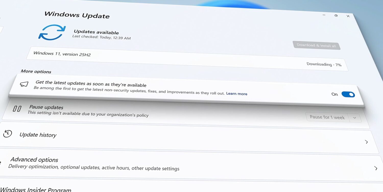Viewport: 383px width, 192px height.
Task: Click the Downloading - 7% progress status
Action: click(324, 65)
